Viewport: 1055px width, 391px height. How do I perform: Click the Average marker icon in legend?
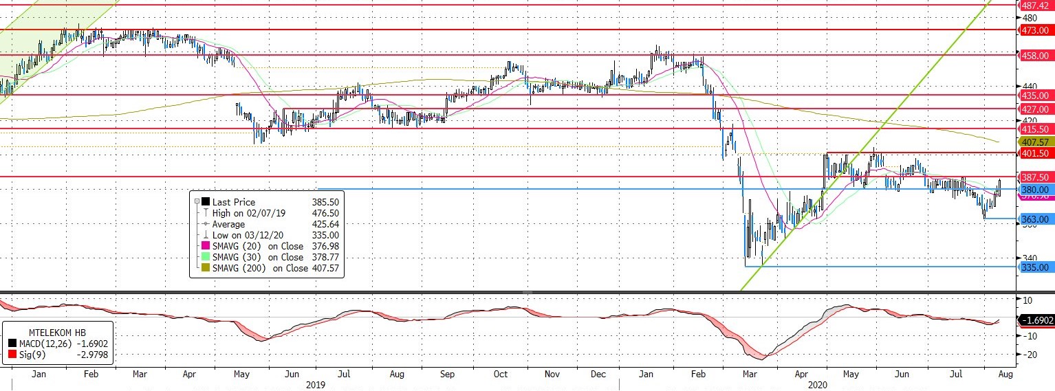204,224
